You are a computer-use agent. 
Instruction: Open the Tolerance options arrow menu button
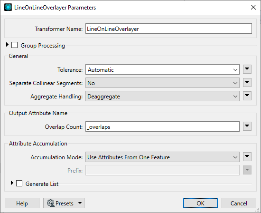tap(247, 69)
